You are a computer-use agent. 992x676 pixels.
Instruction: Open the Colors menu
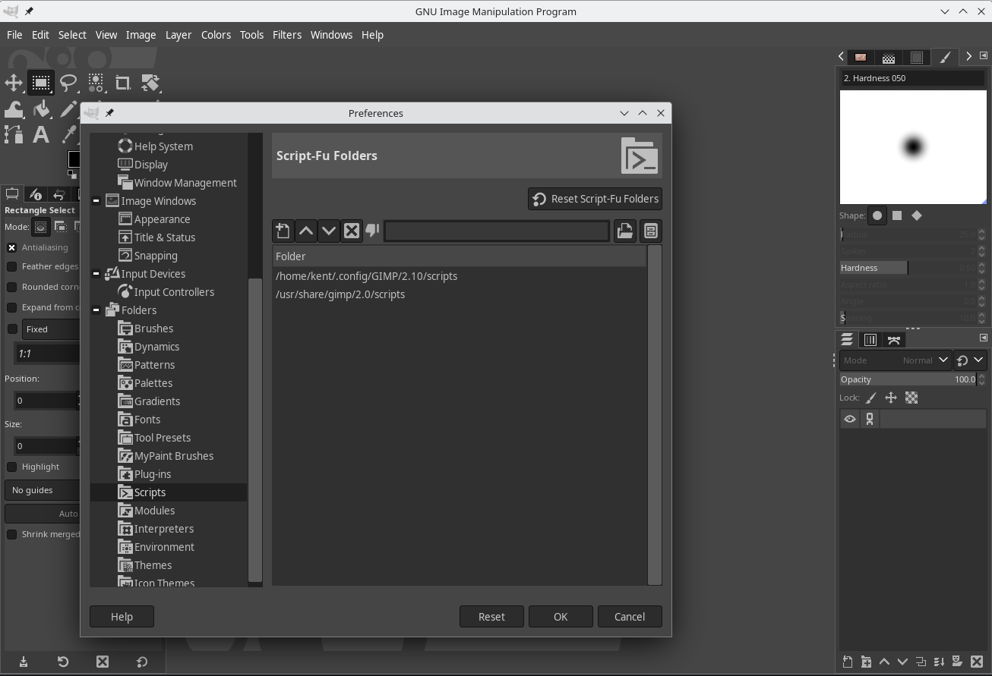coord(216,35)
